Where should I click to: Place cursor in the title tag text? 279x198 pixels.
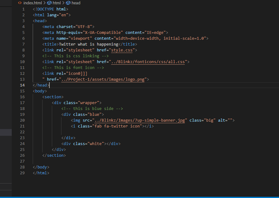(x=88, y=44)
